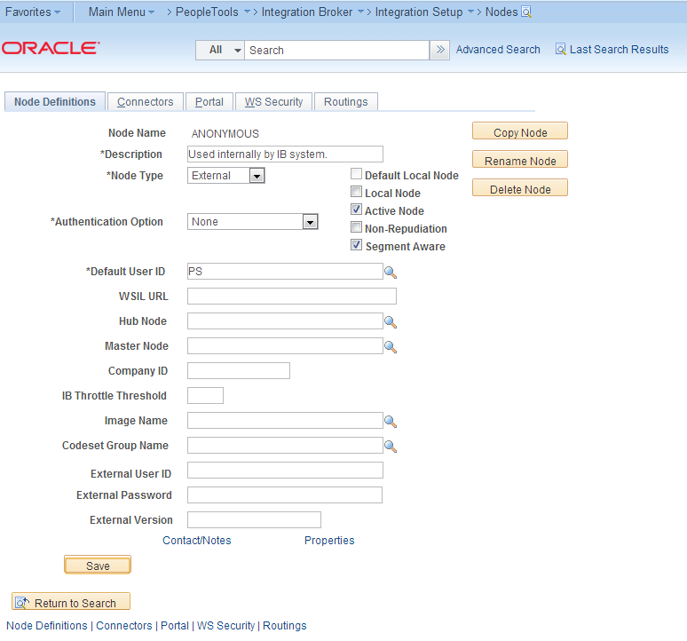Select the Nodes breadcrumb item
This screenshot has height=641, width=687.
click(501, 12)
